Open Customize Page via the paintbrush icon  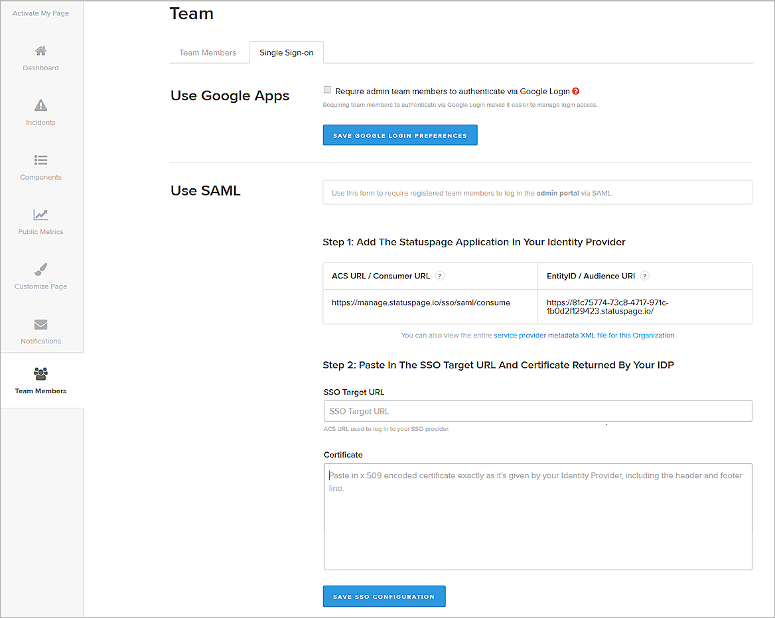[40, 270]
